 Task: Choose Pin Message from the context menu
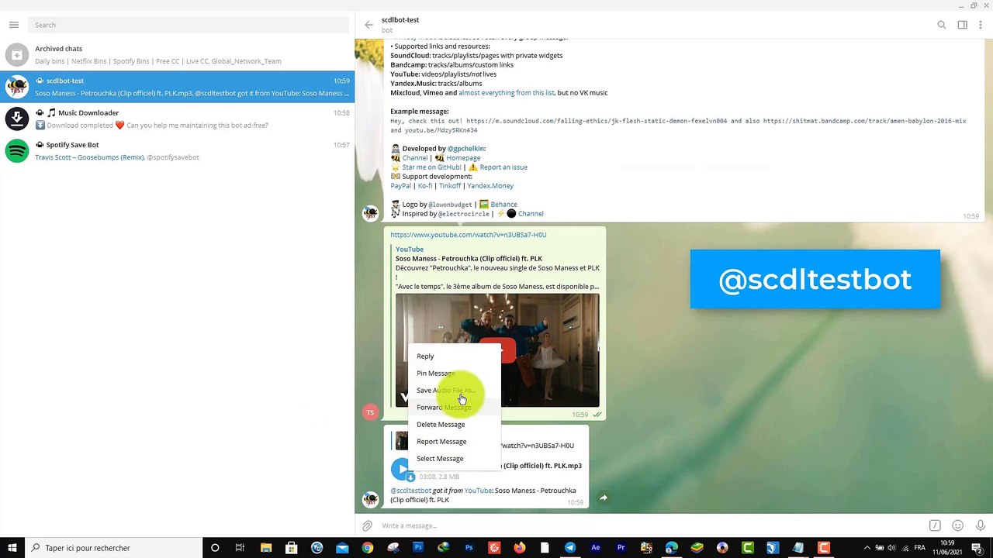454,374
